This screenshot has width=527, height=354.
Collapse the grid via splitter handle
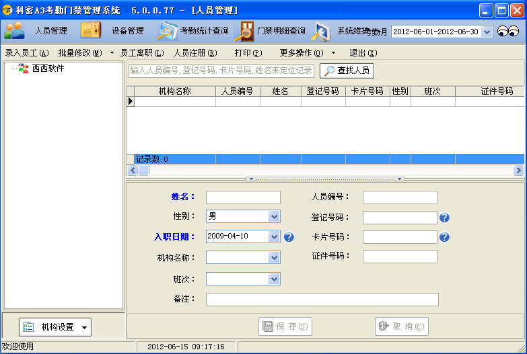click(324, 179)
